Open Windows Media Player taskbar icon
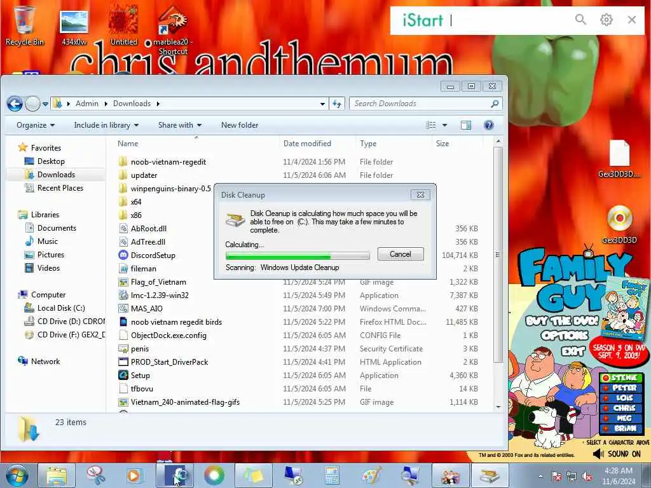Image resolution: width=651 pixels, height=488 pixels. pyautogui.click(x=135, y=475)
